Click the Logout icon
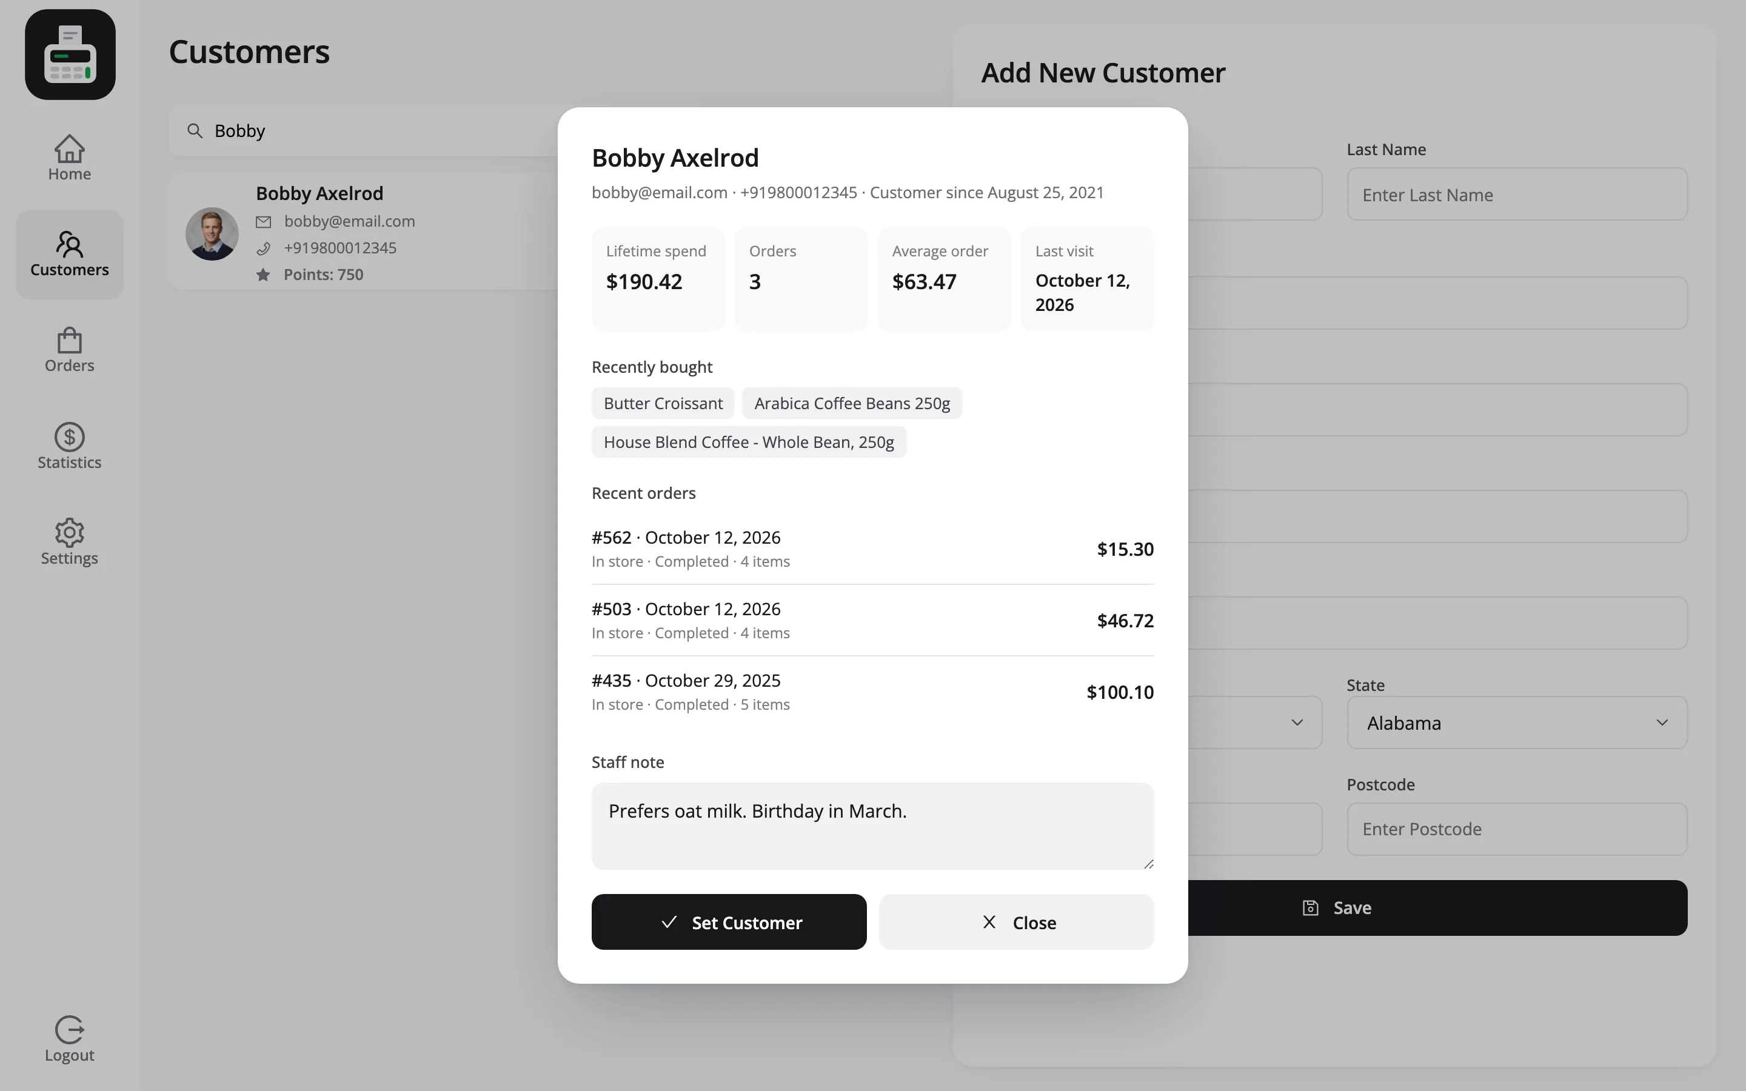Screen dimensions: 1746x1091 pos(69,1030)
